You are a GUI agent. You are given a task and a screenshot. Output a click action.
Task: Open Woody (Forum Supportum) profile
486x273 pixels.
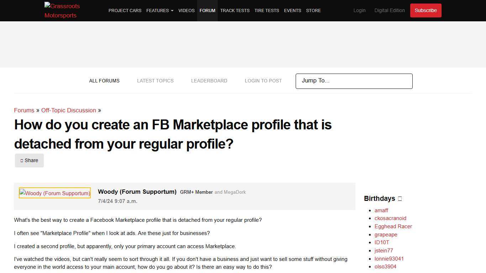pos(137,192)
